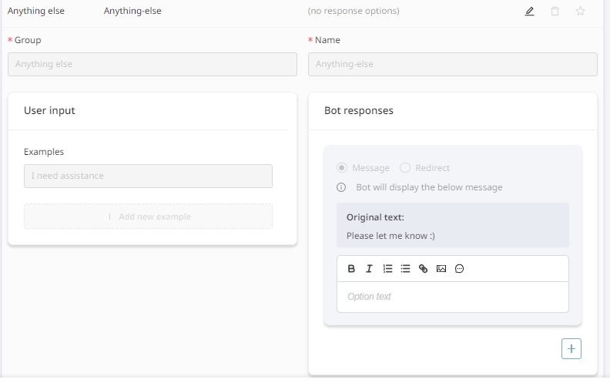Insert a hyperlink using the link icon
The image size is (610, 383).
(x=423, y=269)
